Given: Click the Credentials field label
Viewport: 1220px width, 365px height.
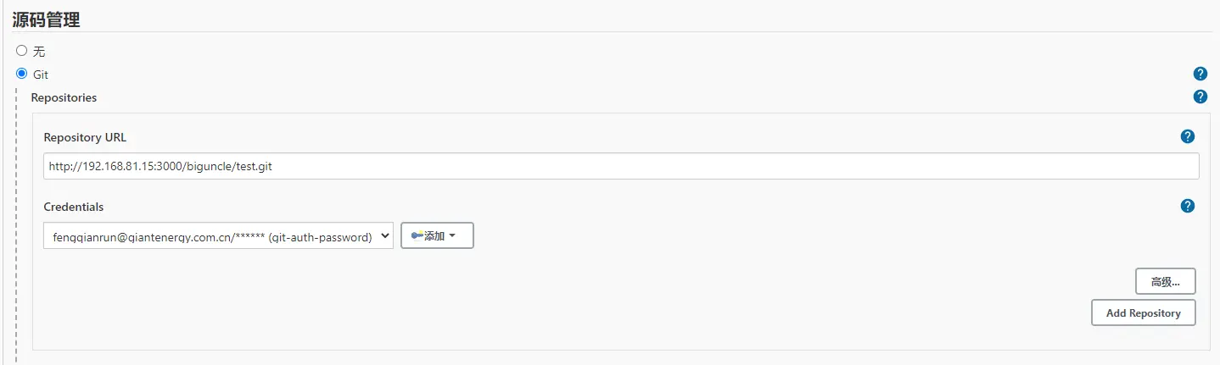Looking at the screenshot, I should tap(74, 207).
